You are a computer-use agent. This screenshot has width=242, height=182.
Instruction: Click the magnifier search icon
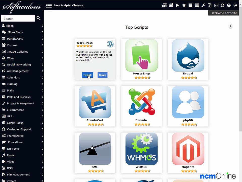[x=39, y=18]
